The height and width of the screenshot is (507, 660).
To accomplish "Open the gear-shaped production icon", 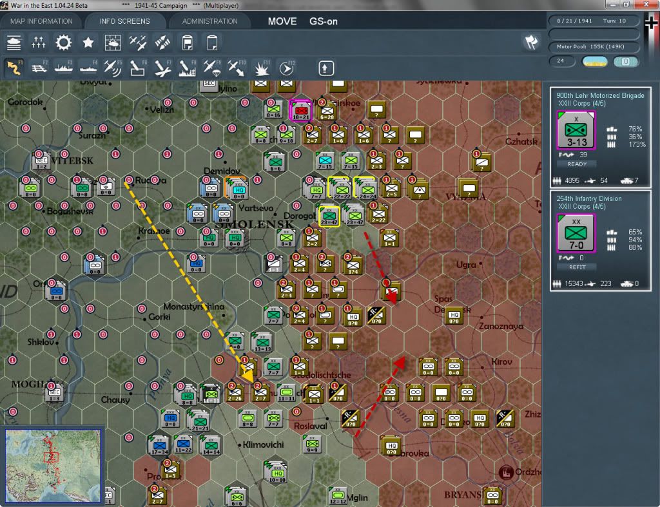I will pos(64,43).
